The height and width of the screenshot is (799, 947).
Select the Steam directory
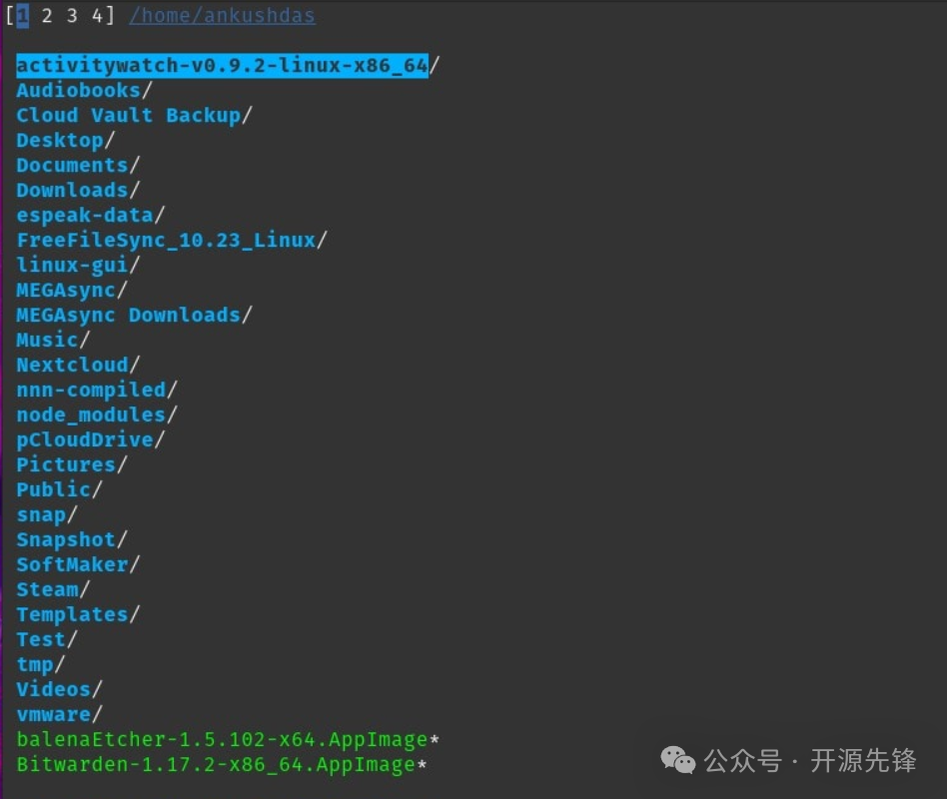[53, 590]
